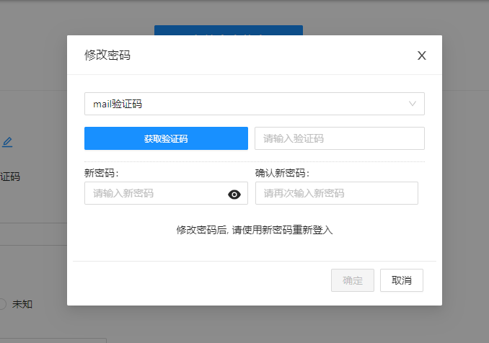Open the mail验证码 verification method select box
This screenshot has height=343, width=489.
245,104
